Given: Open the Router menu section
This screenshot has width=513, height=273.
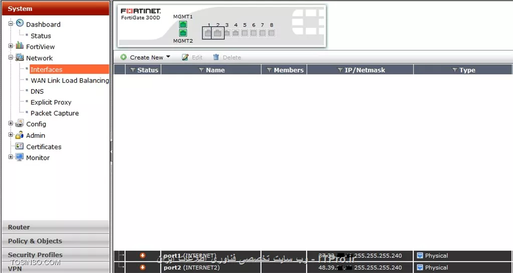Looking at the screenshot, I should click(x=56, y=227).
